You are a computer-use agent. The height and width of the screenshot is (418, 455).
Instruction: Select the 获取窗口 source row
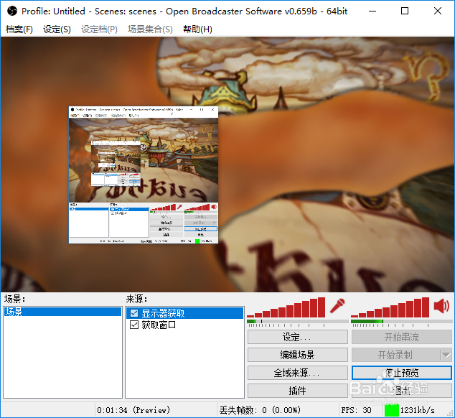[x=185, y=325]
